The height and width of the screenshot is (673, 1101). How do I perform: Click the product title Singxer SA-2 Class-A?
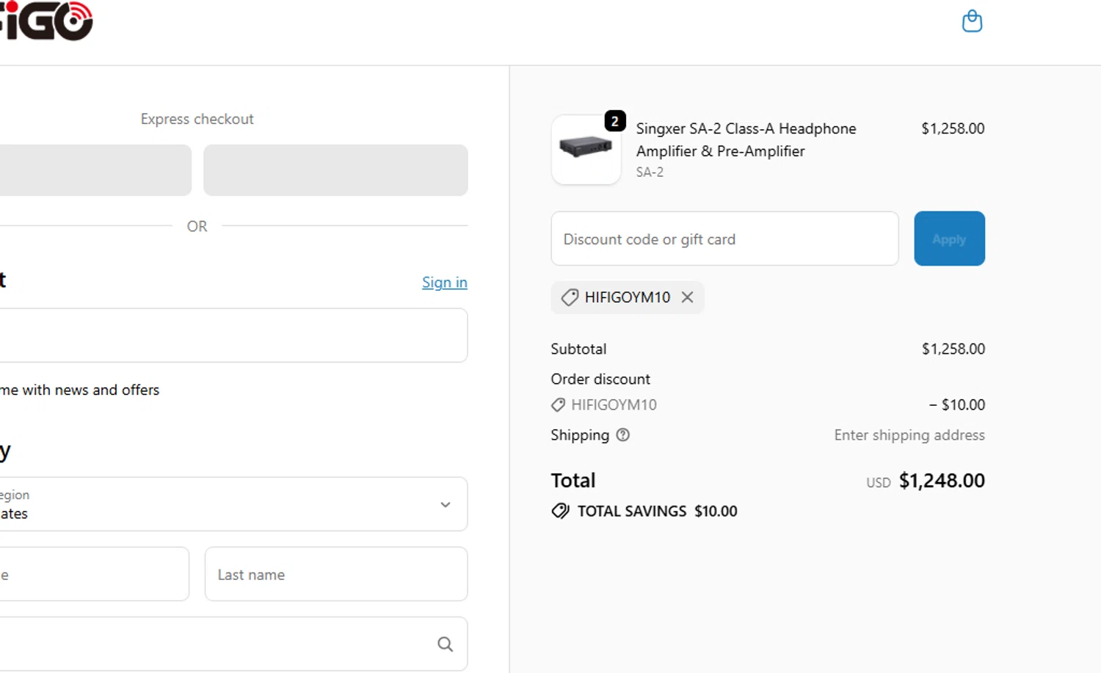coord(746,139)
